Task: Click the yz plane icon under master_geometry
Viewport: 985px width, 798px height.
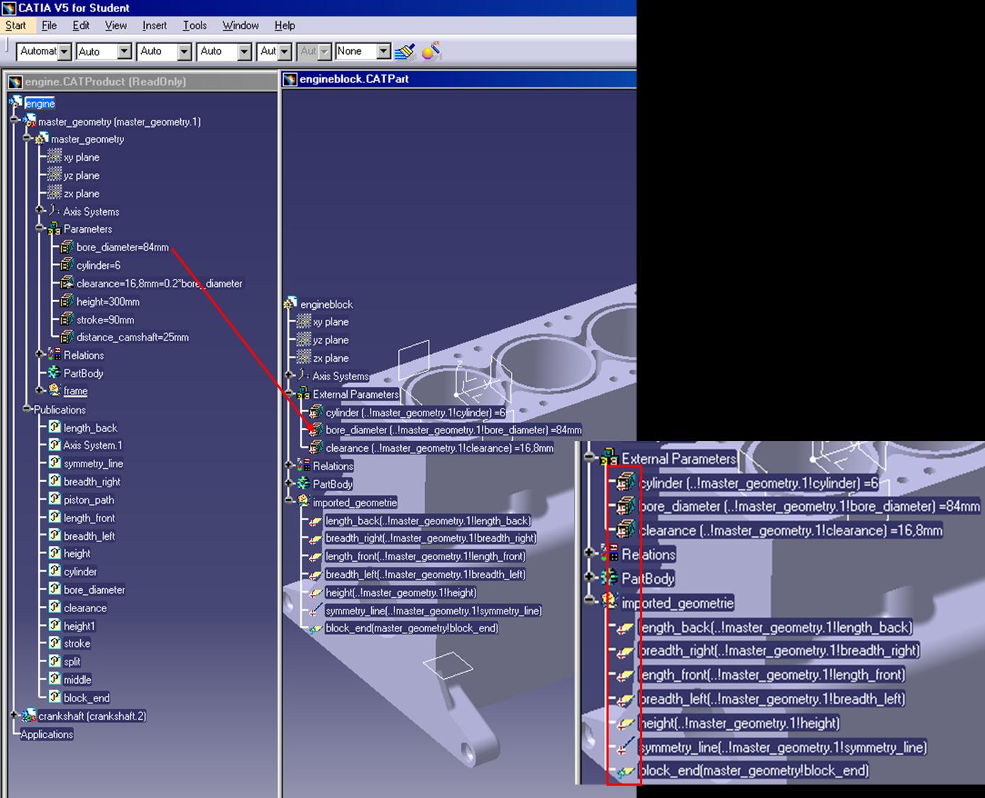Action: [x=54, y=175]
